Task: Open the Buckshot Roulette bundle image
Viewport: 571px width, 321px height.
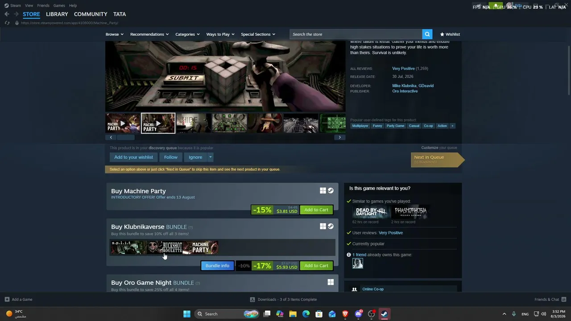Action: [x=165, y=247]
